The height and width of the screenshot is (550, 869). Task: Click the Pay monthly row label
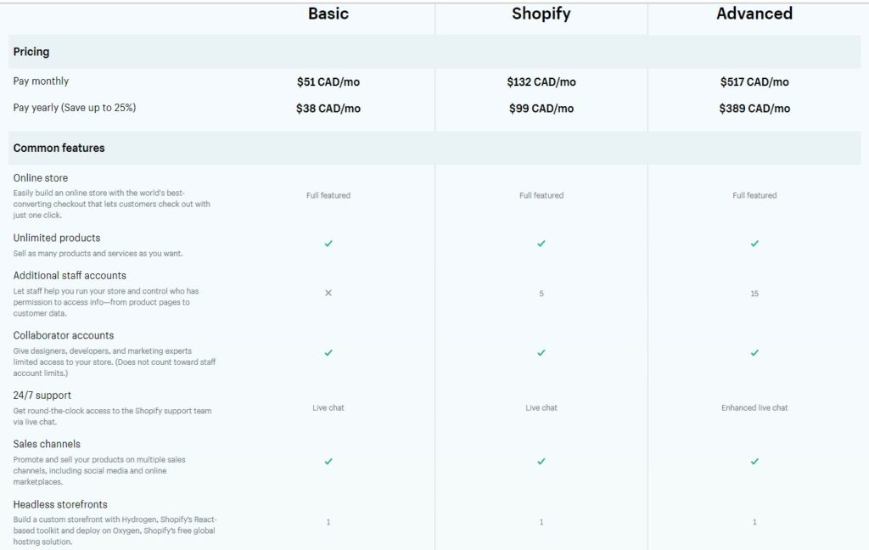[41, 81]
